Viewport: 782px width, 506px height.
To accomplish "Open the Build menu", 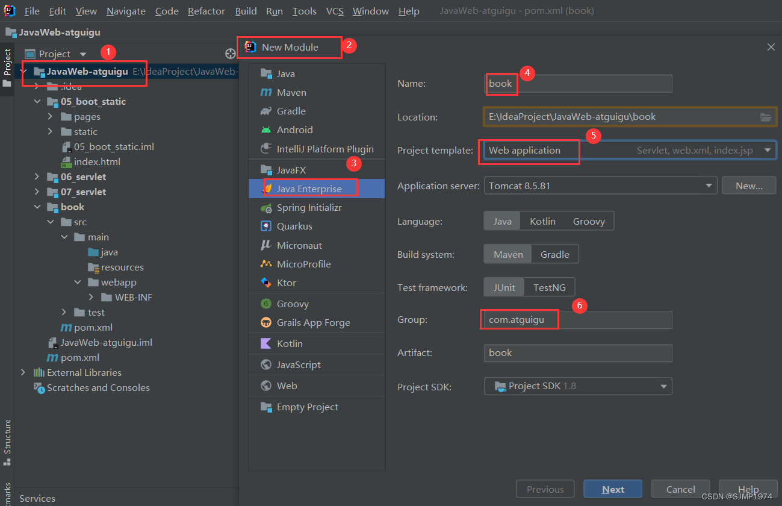I will (246, 11).
